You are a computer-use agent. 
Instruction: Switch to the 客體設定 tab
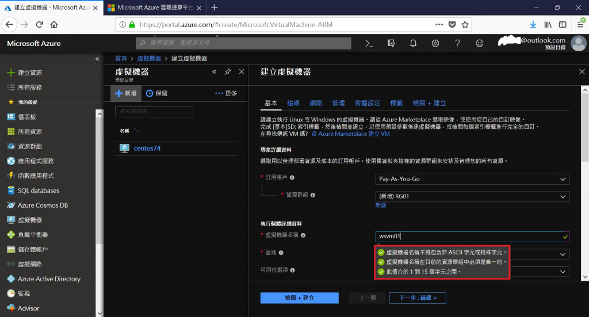368,103
